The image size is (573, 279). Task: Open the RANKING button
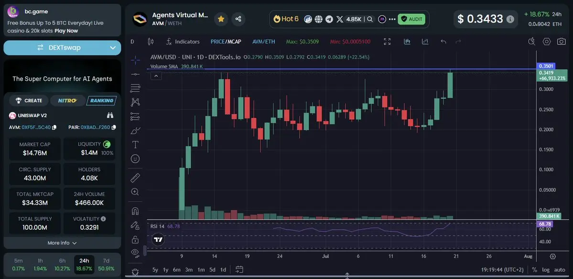coord(102,100)
